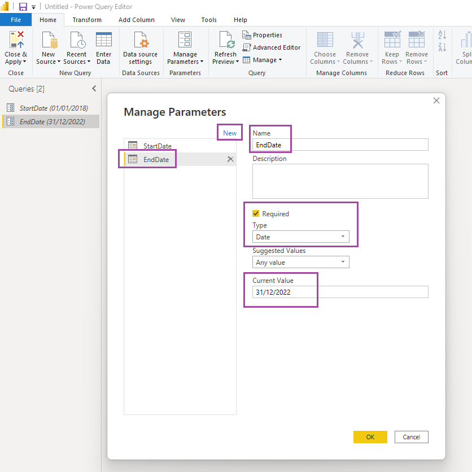472x472 pixels.
Task: Open Data source settings icon
Action: point(141,40)
